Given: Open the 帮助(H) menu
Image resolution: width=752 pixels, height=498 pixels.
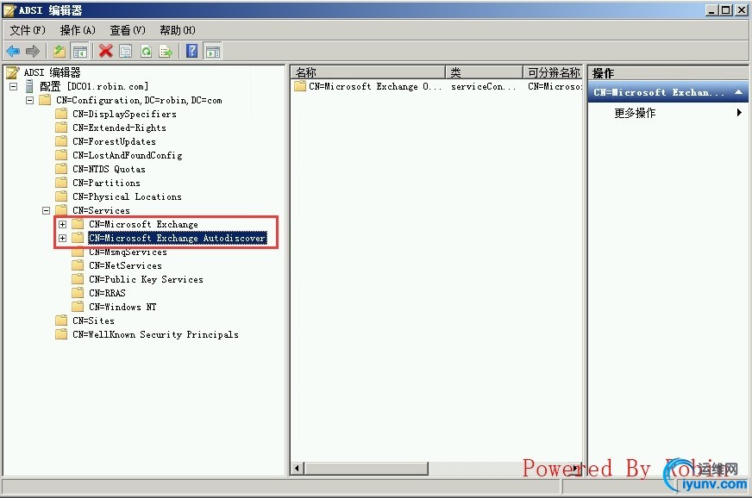Looking at the screenshot, I should [x=178, y=30].
